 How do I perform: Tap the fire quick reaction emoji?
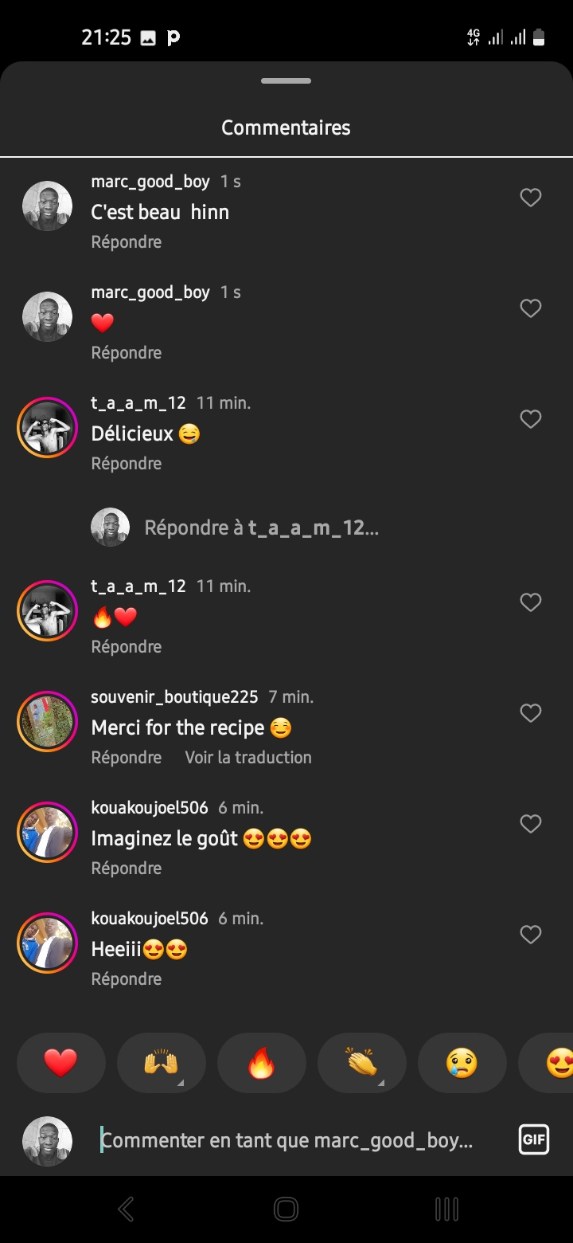pos(261,1063)
